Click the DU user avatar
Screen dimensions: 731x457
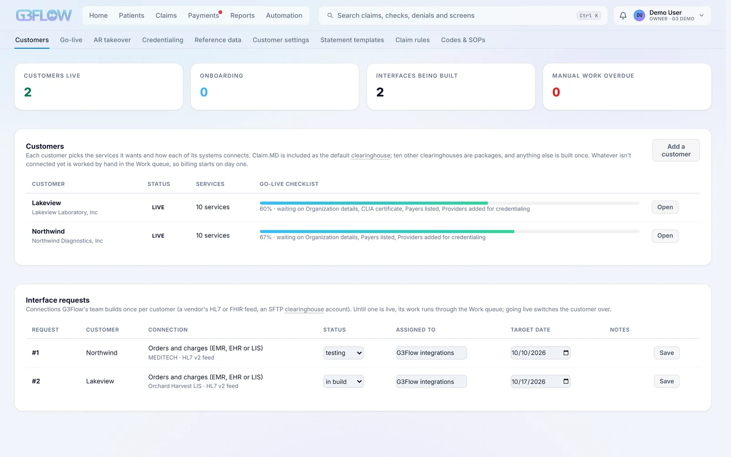click(x=639, y=16)
